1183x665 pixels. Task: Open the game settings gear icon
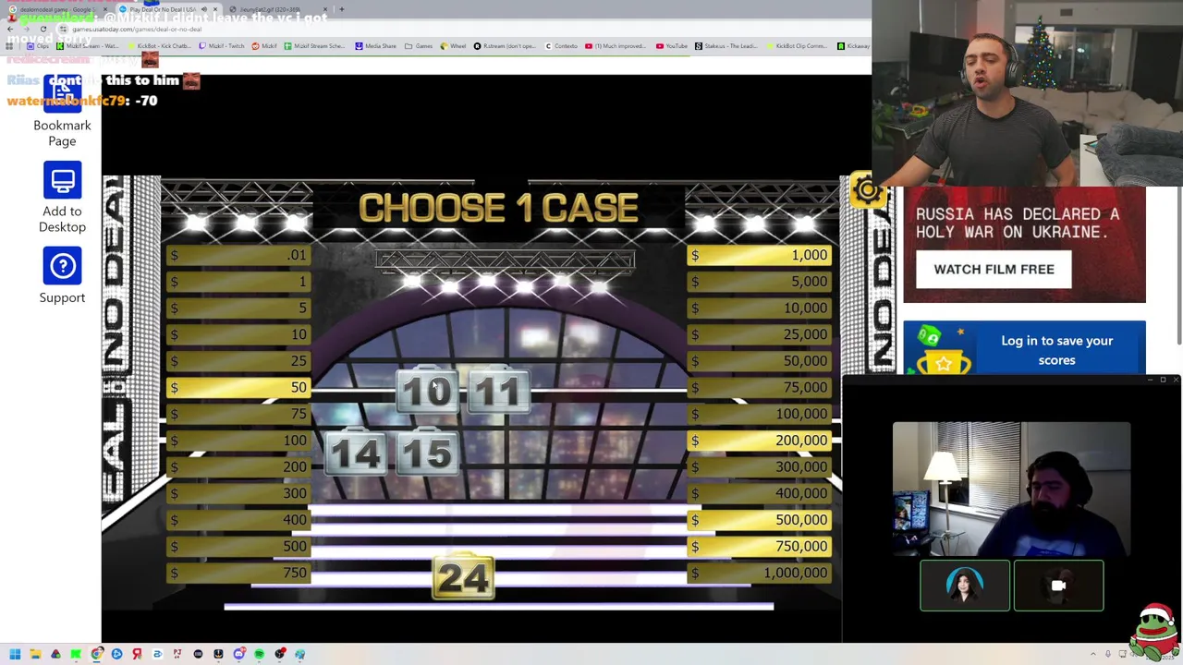[x=867, y=190]
